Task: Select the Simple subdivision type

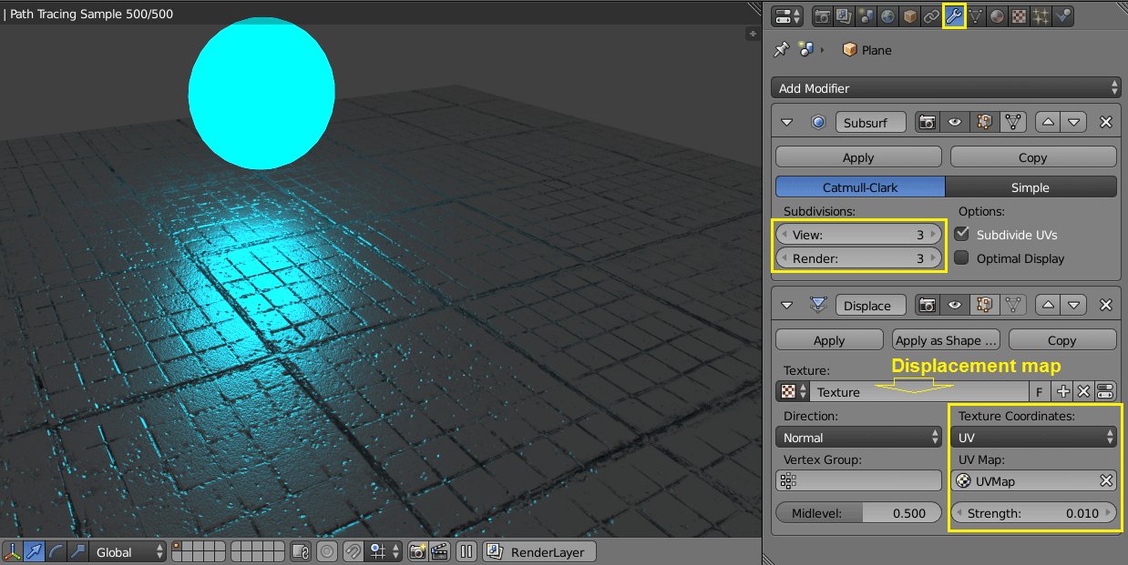Action: (x=1031, y=187)
